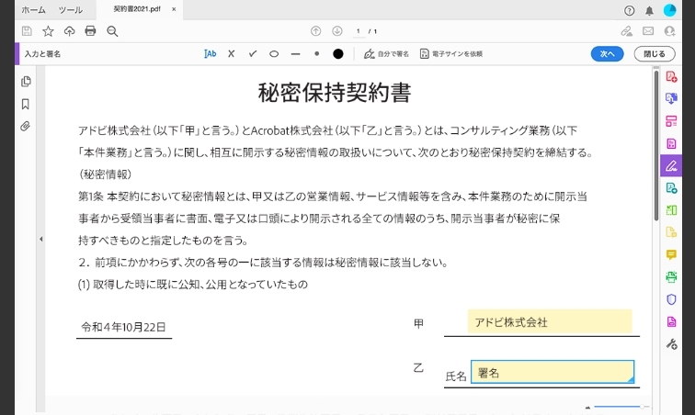This screenshot has width=695, height=415.
Task: Click the star bookmark icon
Action: click(x=48, y=31)
